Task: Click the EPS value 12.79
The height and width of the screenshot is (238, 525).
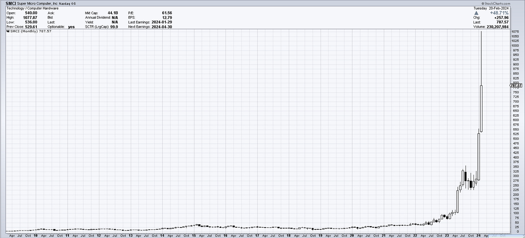Action: tap(167, 17)
